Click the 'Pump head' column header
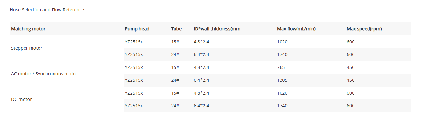The height and width of the screenshot is (120, 429). point(137,29)
